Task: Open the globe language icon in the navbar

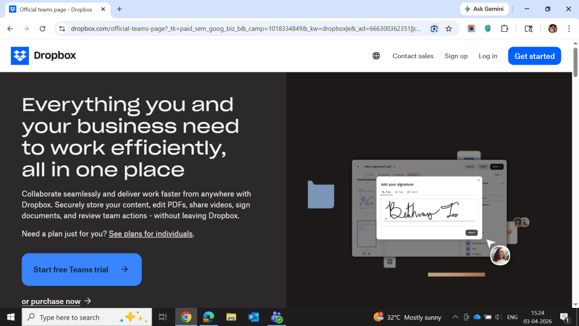Action: click(376, 56)
